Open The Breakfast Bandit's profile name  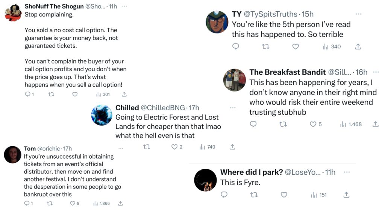[x=287, y=72]
